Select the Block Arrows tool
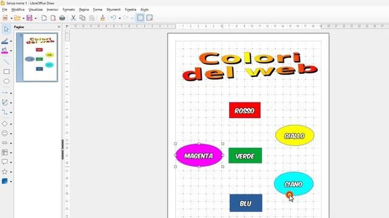 click(x=5, y=143)
